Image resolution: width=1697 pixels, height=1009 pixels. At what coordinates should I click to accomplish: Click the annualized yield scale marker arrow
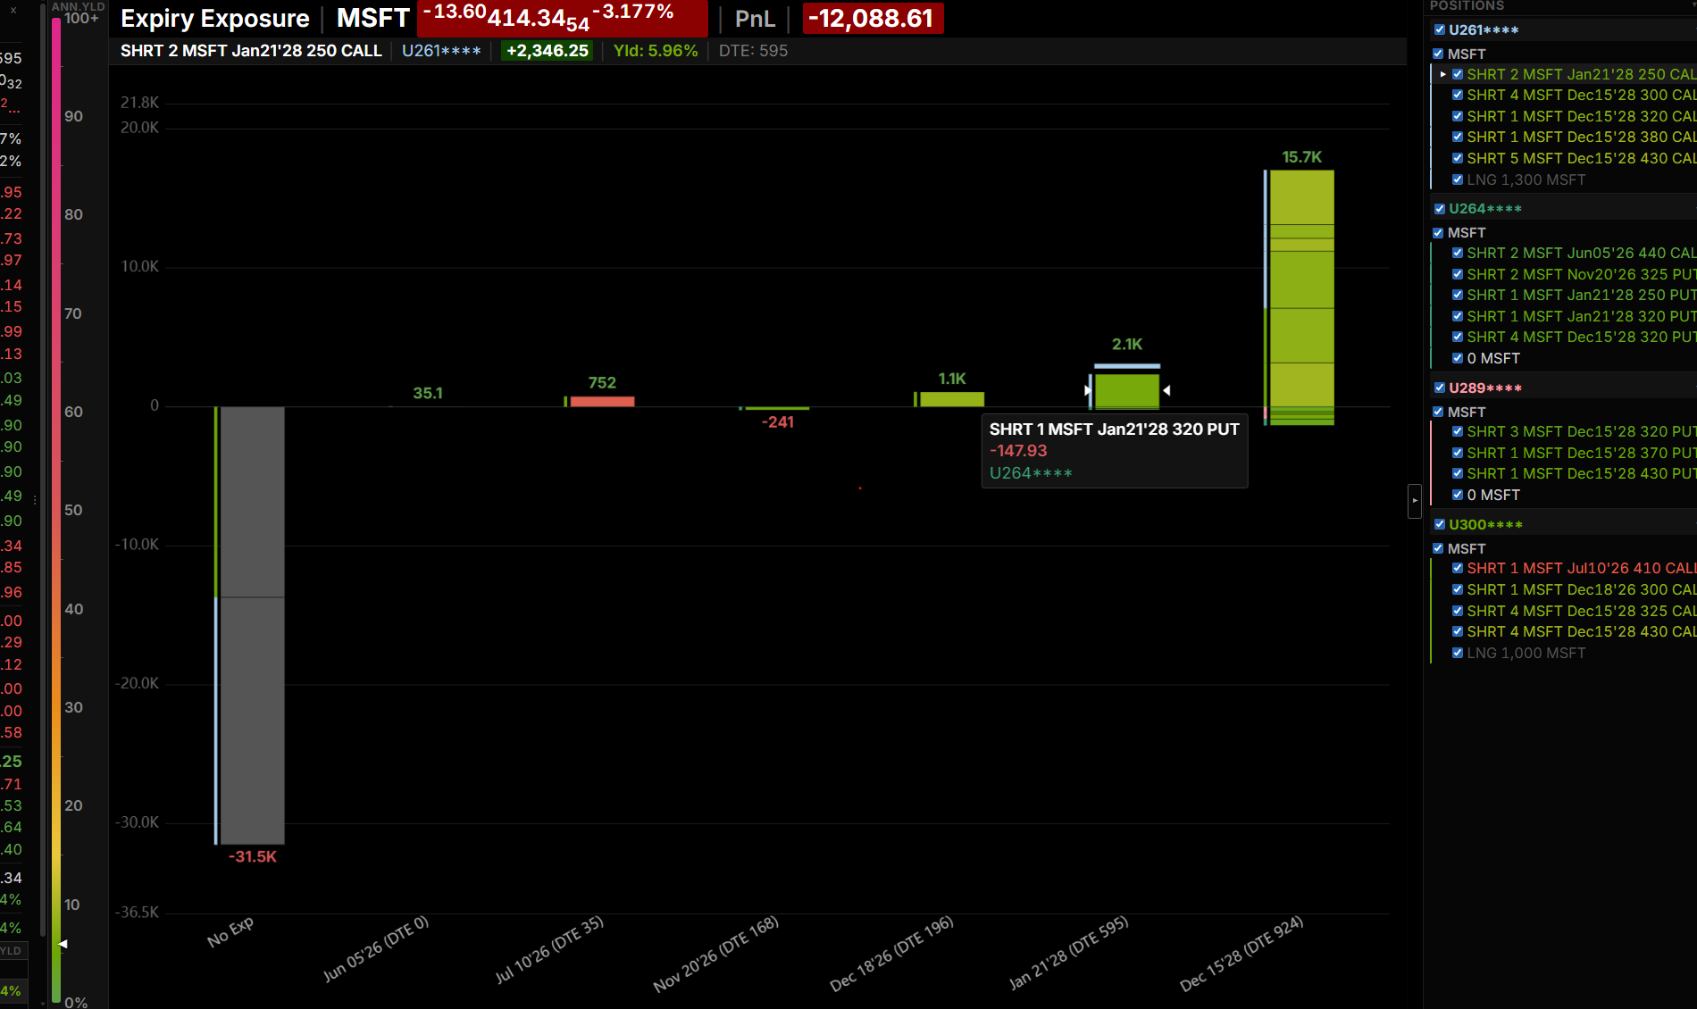coord(63,943)
